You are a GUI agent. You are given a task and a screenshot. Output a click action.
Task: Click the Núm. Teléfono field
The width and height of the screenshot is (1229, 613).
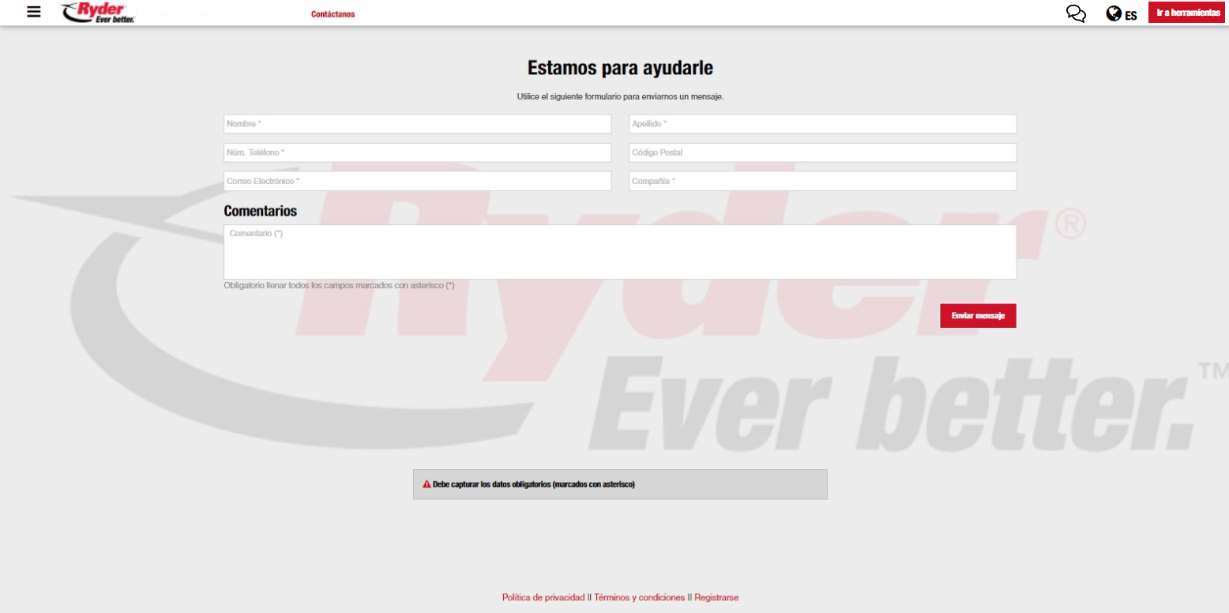click(x=418, y=152)
